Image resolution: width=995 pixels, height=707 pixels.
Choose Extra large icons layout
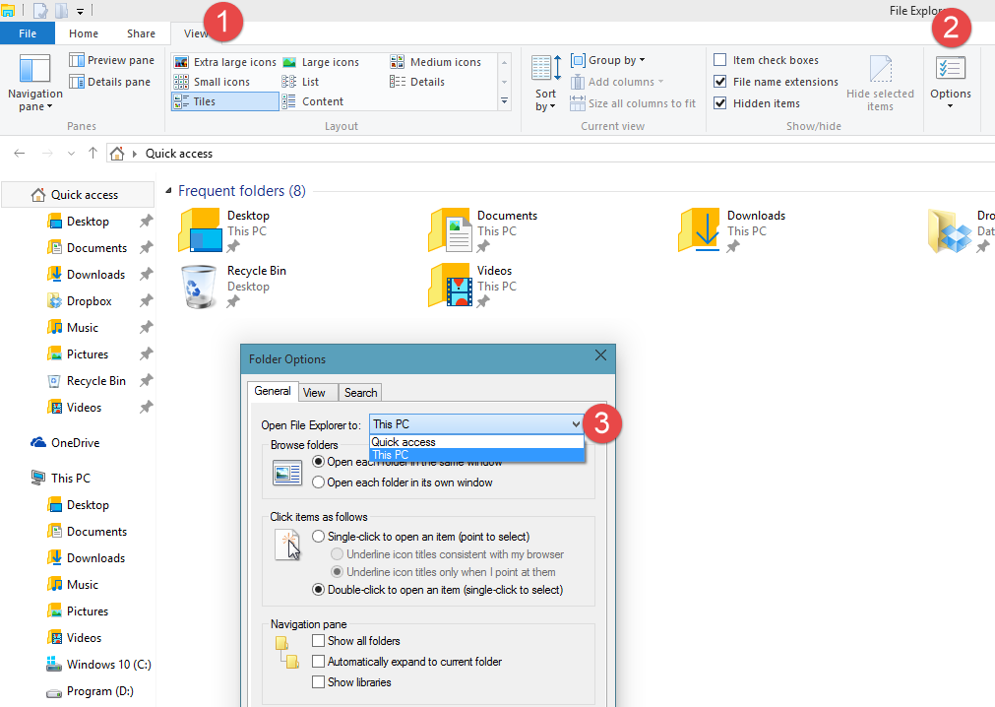pyautogui.click(x=224, y=62)
